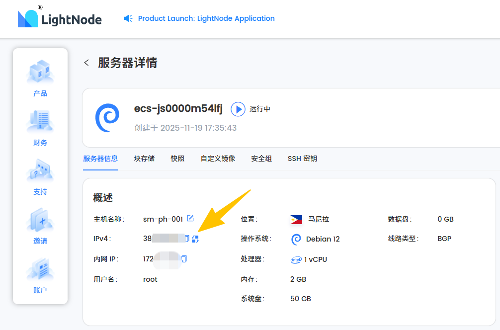Select the 服务器信息 tab
The height and width of the screenshot is (330, 500).
(x=100, y=159)
